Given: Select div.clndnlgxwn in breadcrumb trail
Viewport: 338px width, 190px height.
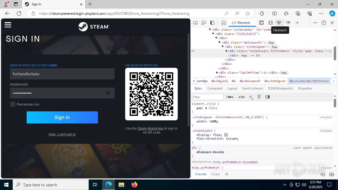Looking at the screenshot, I should point(275,81).
